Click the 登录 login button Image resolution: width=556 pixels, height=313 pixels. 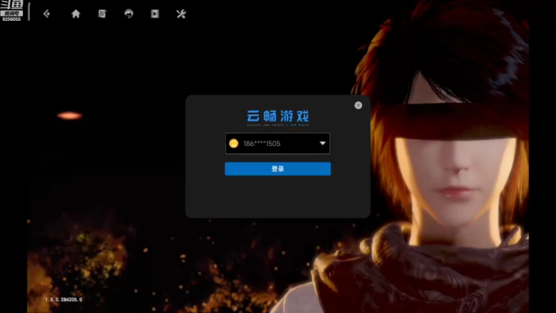point(277,169)
